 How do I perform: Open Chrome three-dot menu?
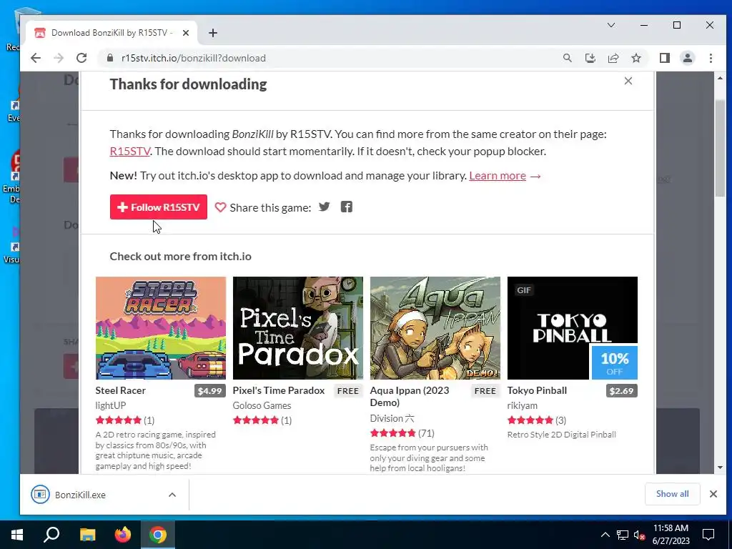pos(711,58)
